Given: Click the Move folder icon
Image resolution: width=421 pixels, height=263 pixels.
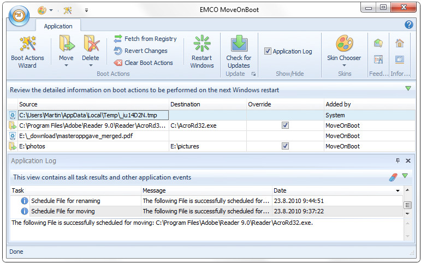Looking at the screenshot, I should click(66, 44).
